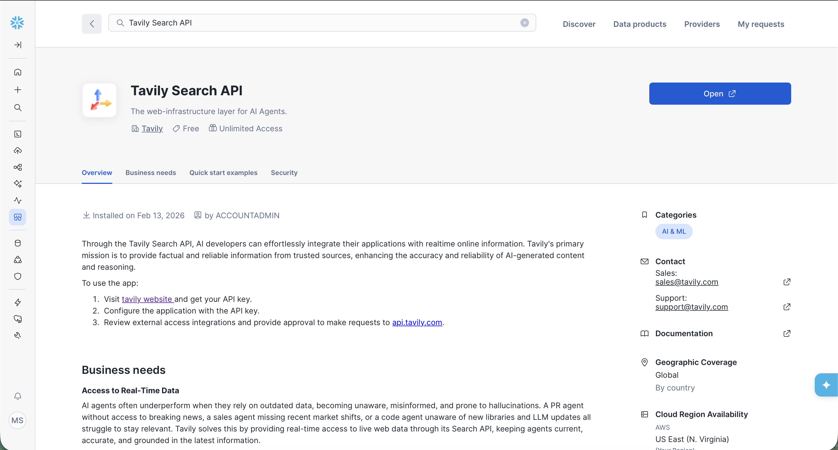838x450 pixels.
Task: Select the AI & ML category chip
Action: coord(674,231)
